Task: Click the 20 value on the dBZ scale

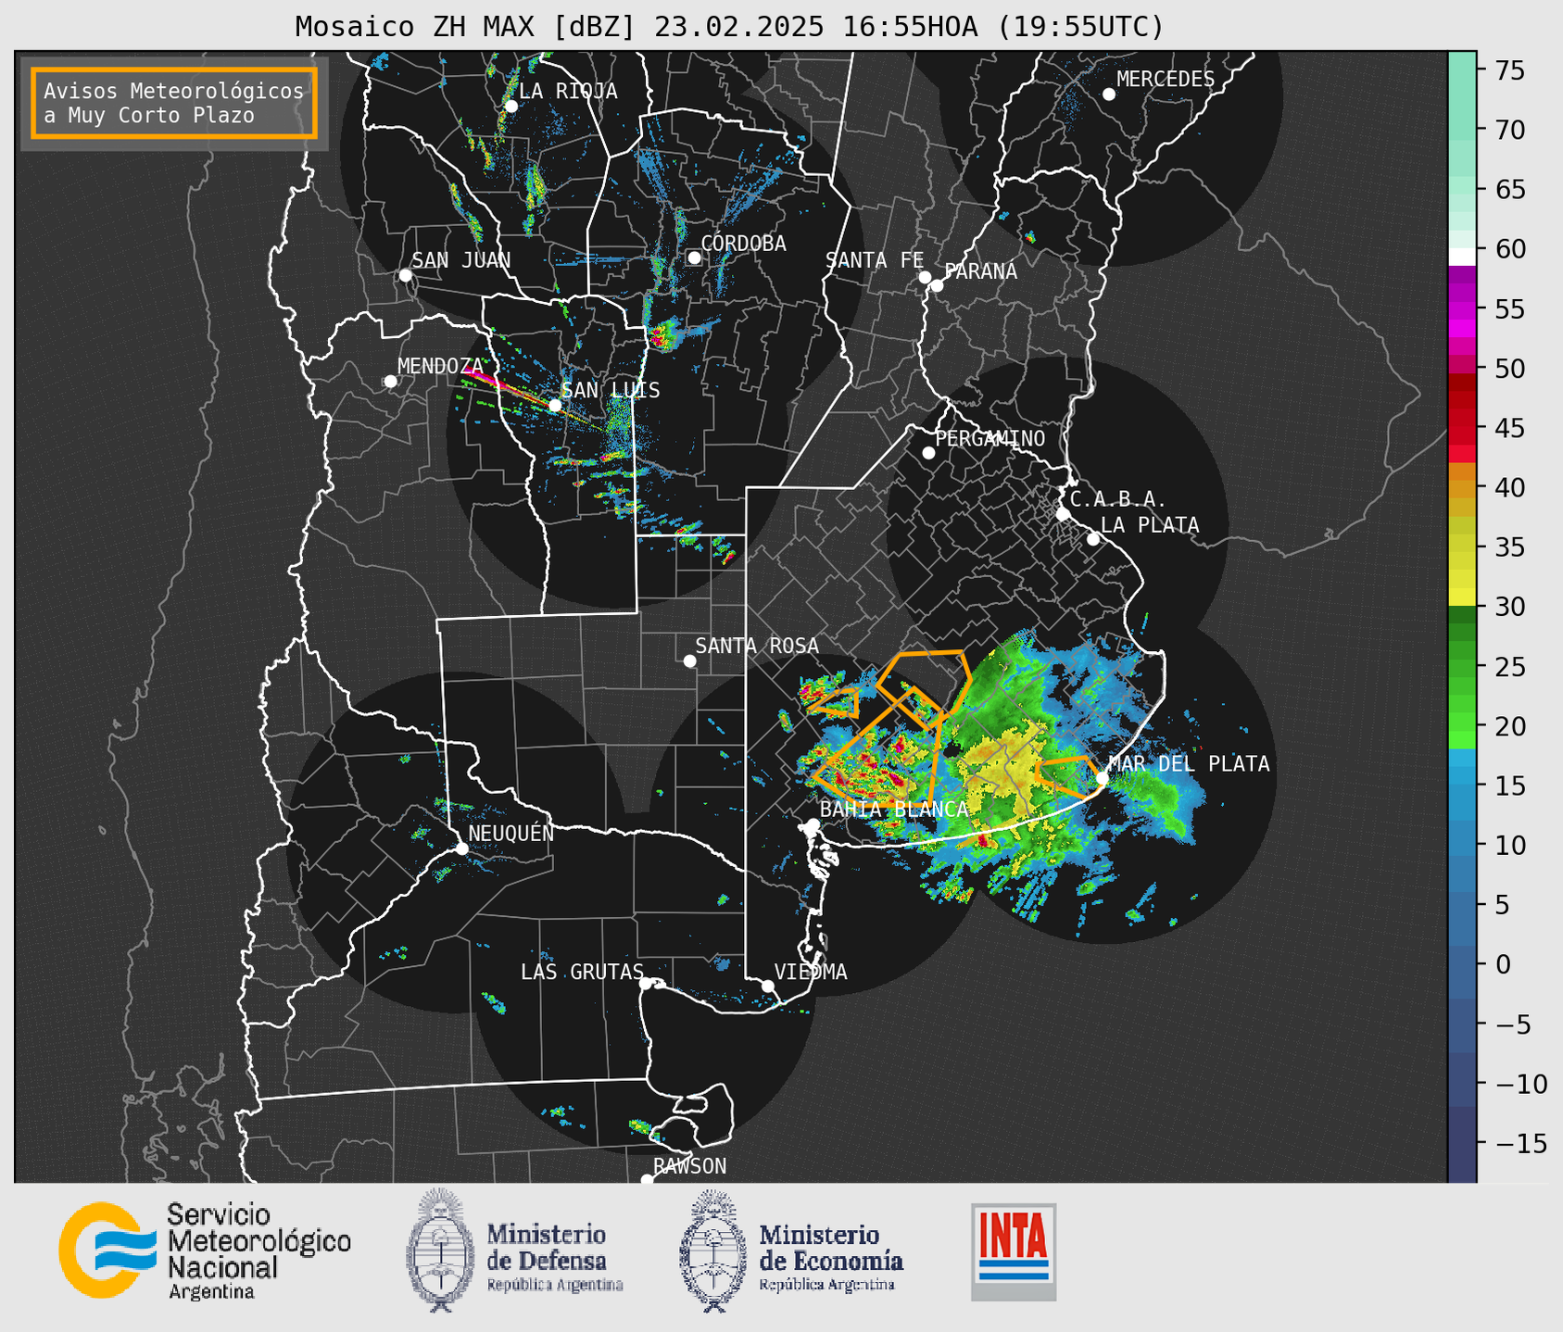Action: coord(1509,726)
